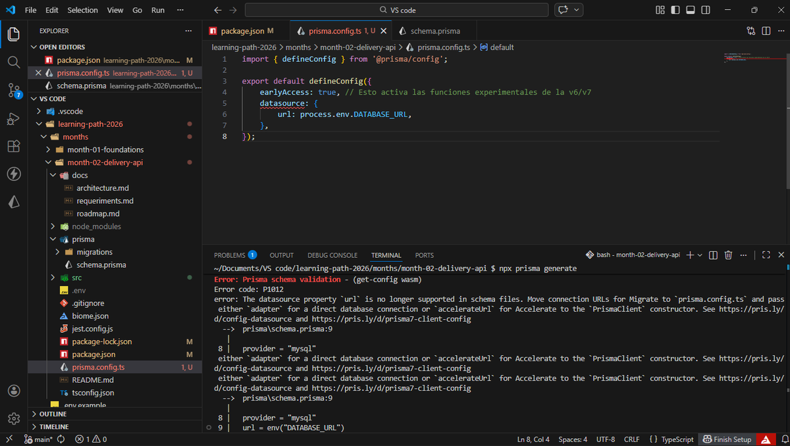The height and width of the screenshot is (446, 790).
Task: Change indentation via Spaces: 4
Action: pos(573,439)
